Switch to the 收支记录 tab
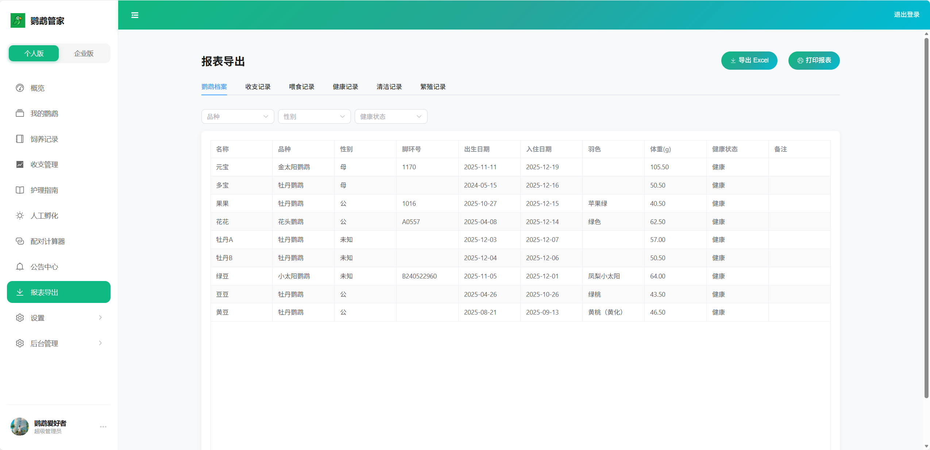This screenshot has width=930, height=450. point(258,87)
